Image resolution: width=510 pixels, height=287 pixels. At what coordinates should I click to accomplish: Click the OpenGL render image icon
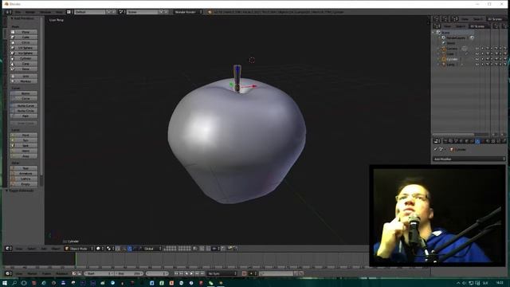tap(230, 248)
